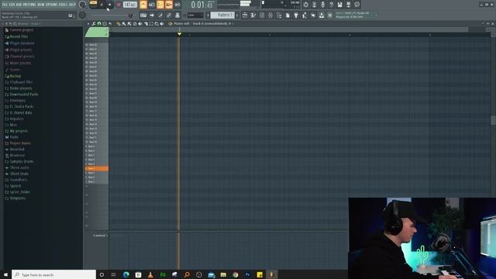Click the floppy disk save icon
Viewport: 496px width, 279px height.
(339, 5)
